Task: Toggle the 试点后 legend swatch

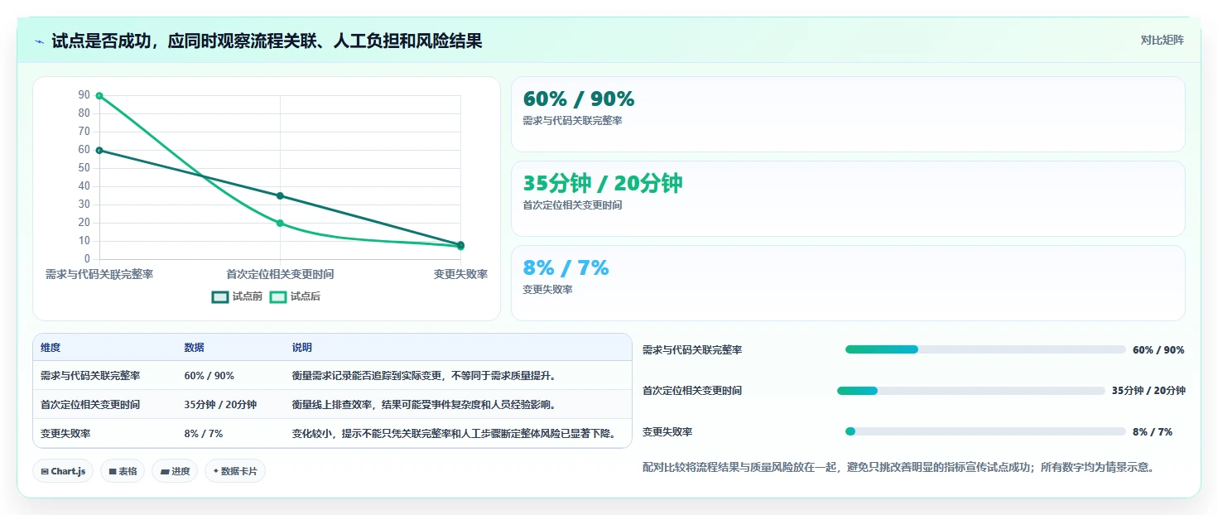Action: pos(278,296)
